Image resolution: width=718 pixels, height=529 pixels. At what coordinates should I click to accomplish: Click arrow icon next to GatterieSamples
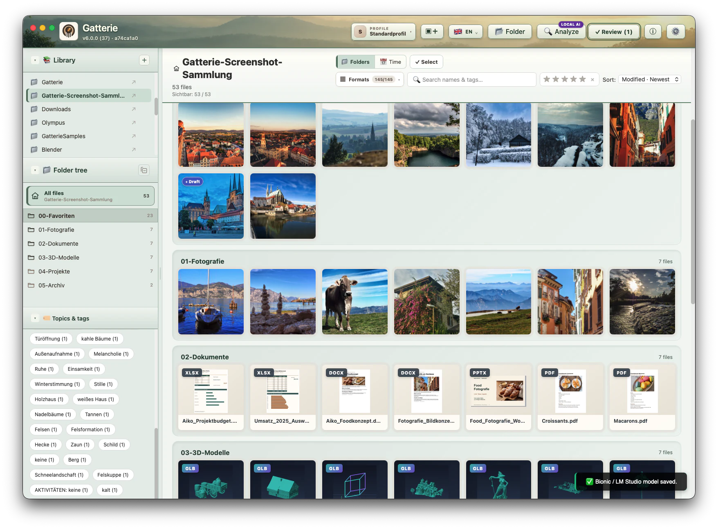[x=134, y=136]
